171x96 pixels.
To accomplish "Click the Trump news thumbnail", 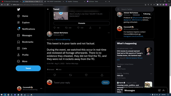I will (x=148, y=51).
